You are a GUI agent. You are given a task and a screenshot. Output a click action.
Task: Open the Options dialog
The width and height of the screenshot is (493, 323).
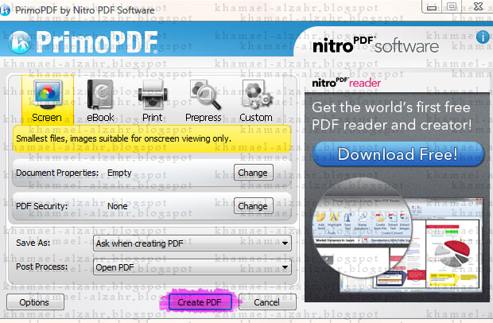pyautogui.click(x=35, y=302)
